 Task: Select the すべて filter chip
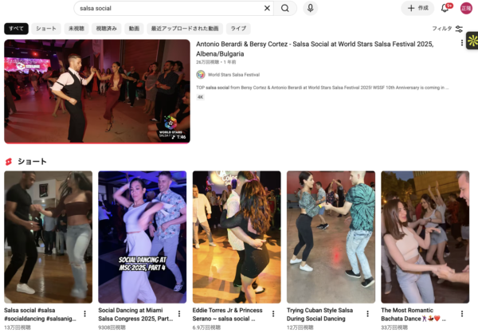point(16,29)
